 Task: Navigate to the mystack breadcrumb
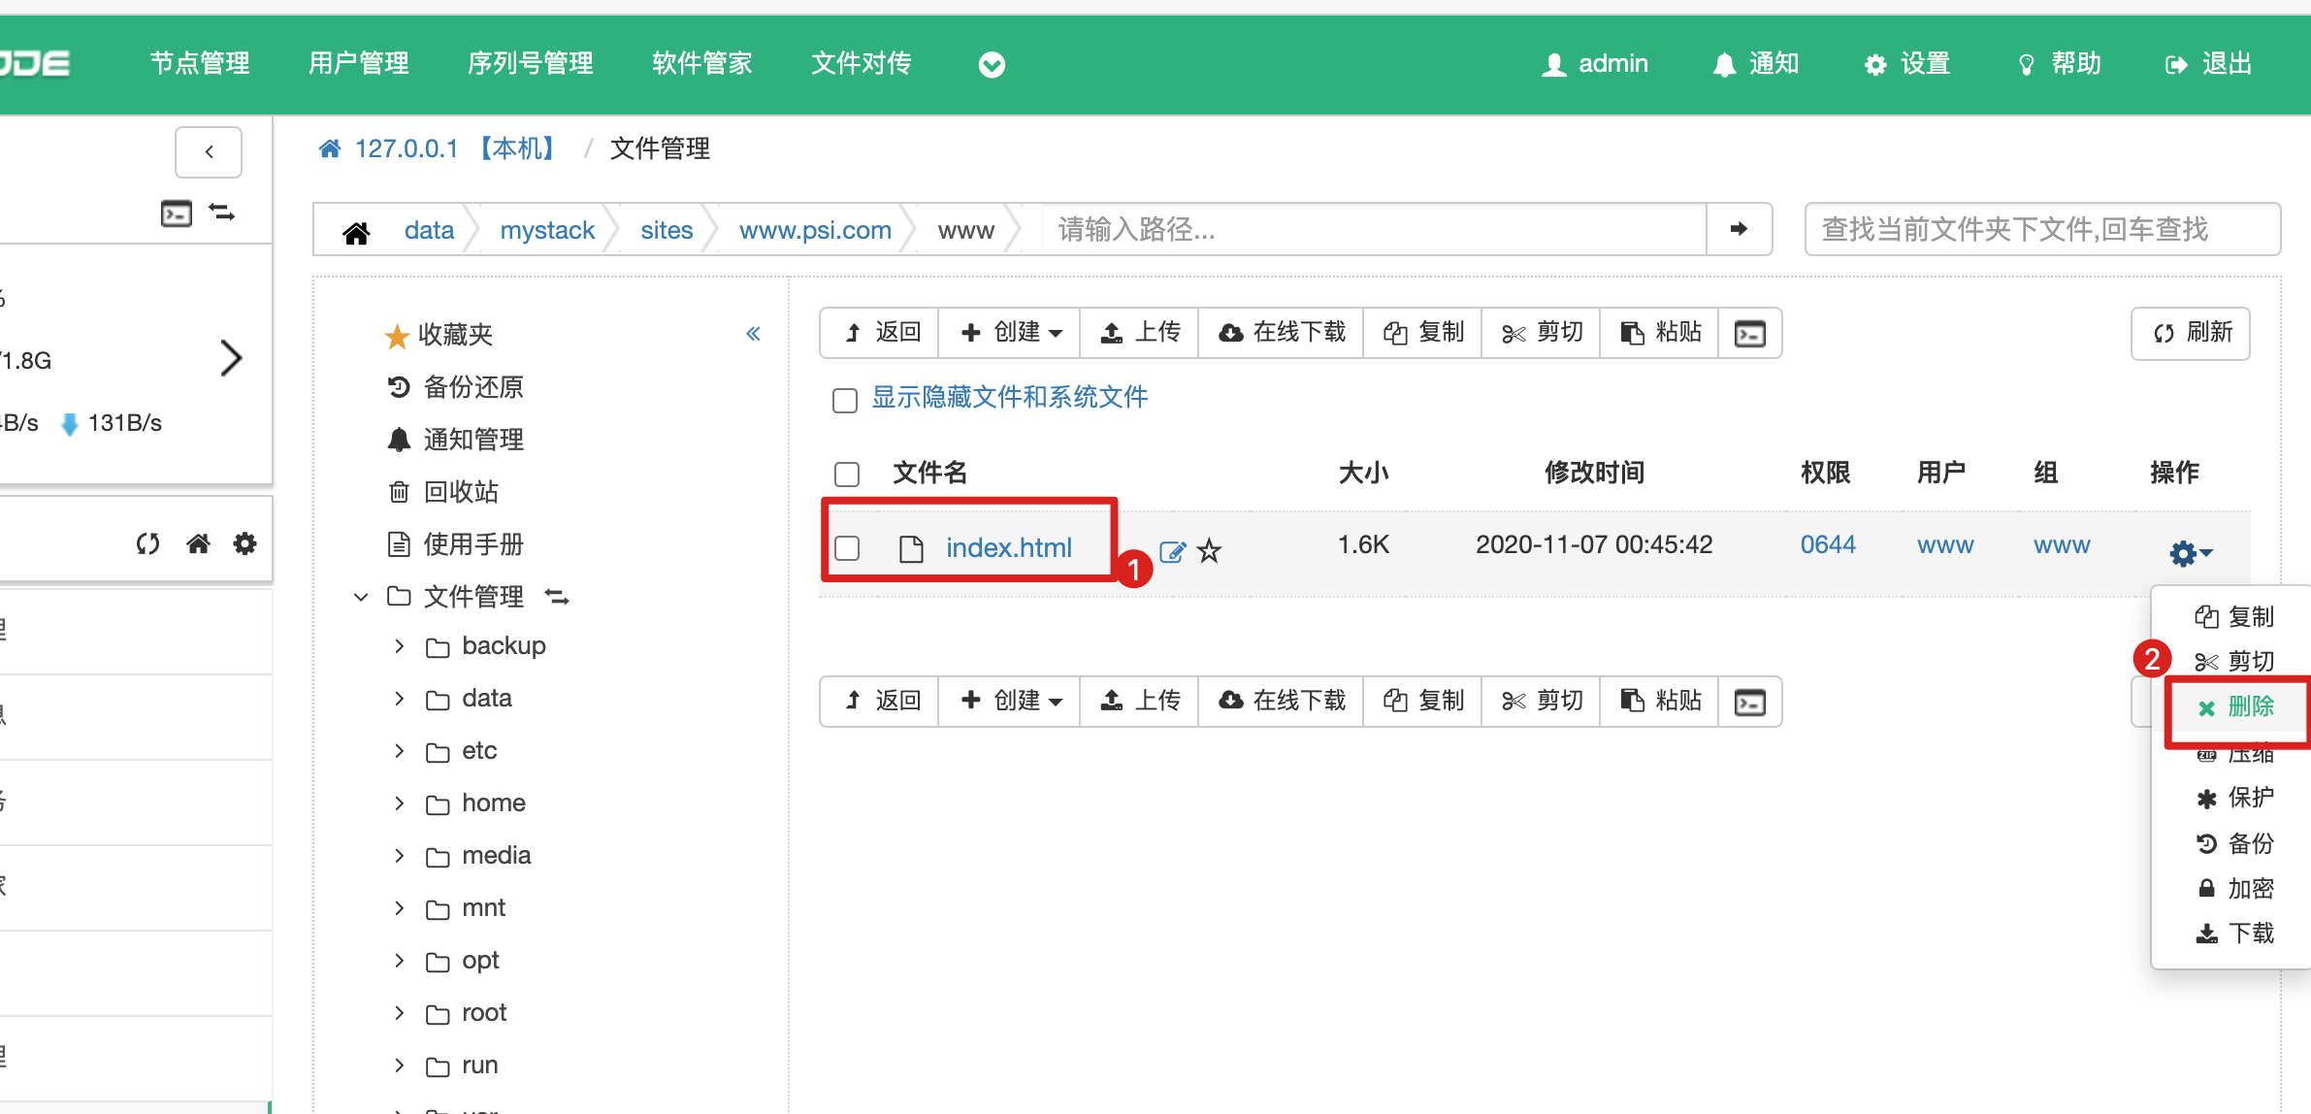click(547, 230)
